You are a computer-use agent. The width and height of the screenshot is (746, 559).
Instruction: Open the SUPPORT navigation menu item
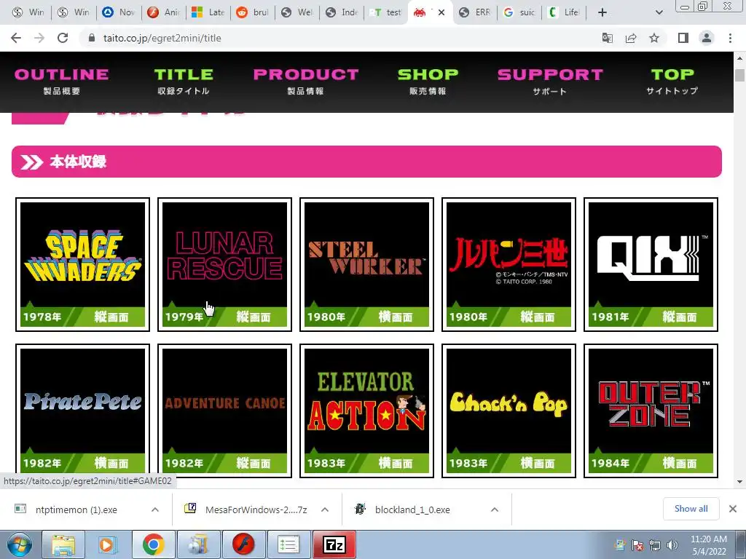550,82
